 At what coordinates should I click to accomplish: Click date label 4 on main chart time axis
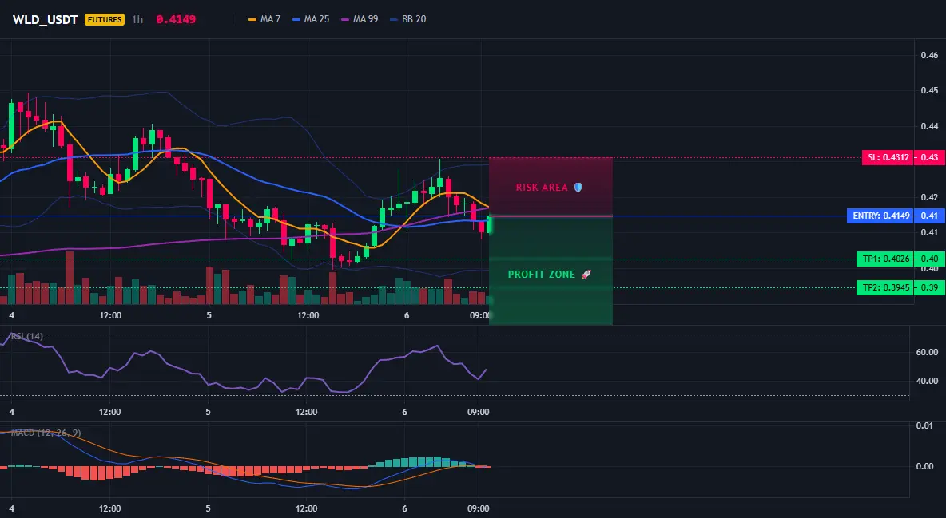coord(11,315)
